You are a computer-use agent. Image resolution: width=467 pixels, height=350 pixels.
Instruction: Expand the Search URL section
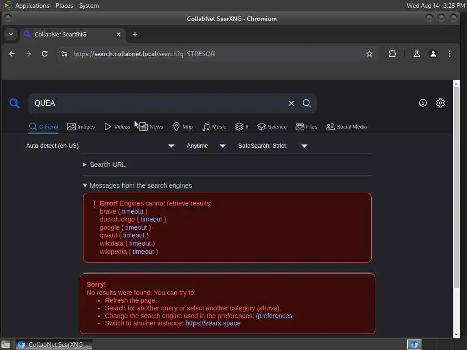(x=104, y=165)
